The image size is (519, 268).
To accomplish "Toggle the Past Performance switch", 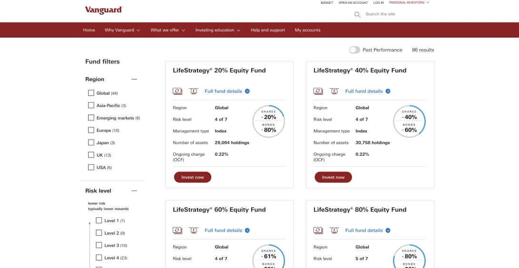I will [x=354, y=50].
